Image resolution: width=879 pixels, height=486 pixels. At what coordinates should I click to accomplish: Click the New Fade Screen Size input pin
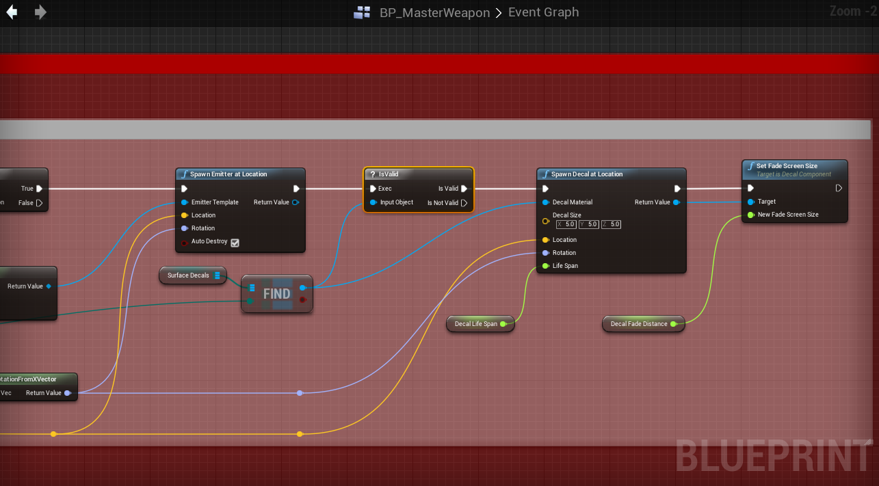751,215
